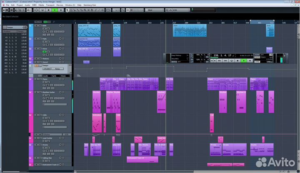
Task: Select the blue color strip of the Bells track
Action: tap(30, 30)
